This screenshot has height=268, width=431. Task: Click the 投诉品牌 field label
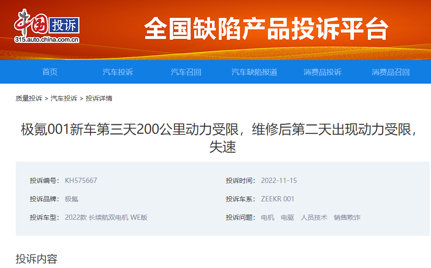point(44,199)
